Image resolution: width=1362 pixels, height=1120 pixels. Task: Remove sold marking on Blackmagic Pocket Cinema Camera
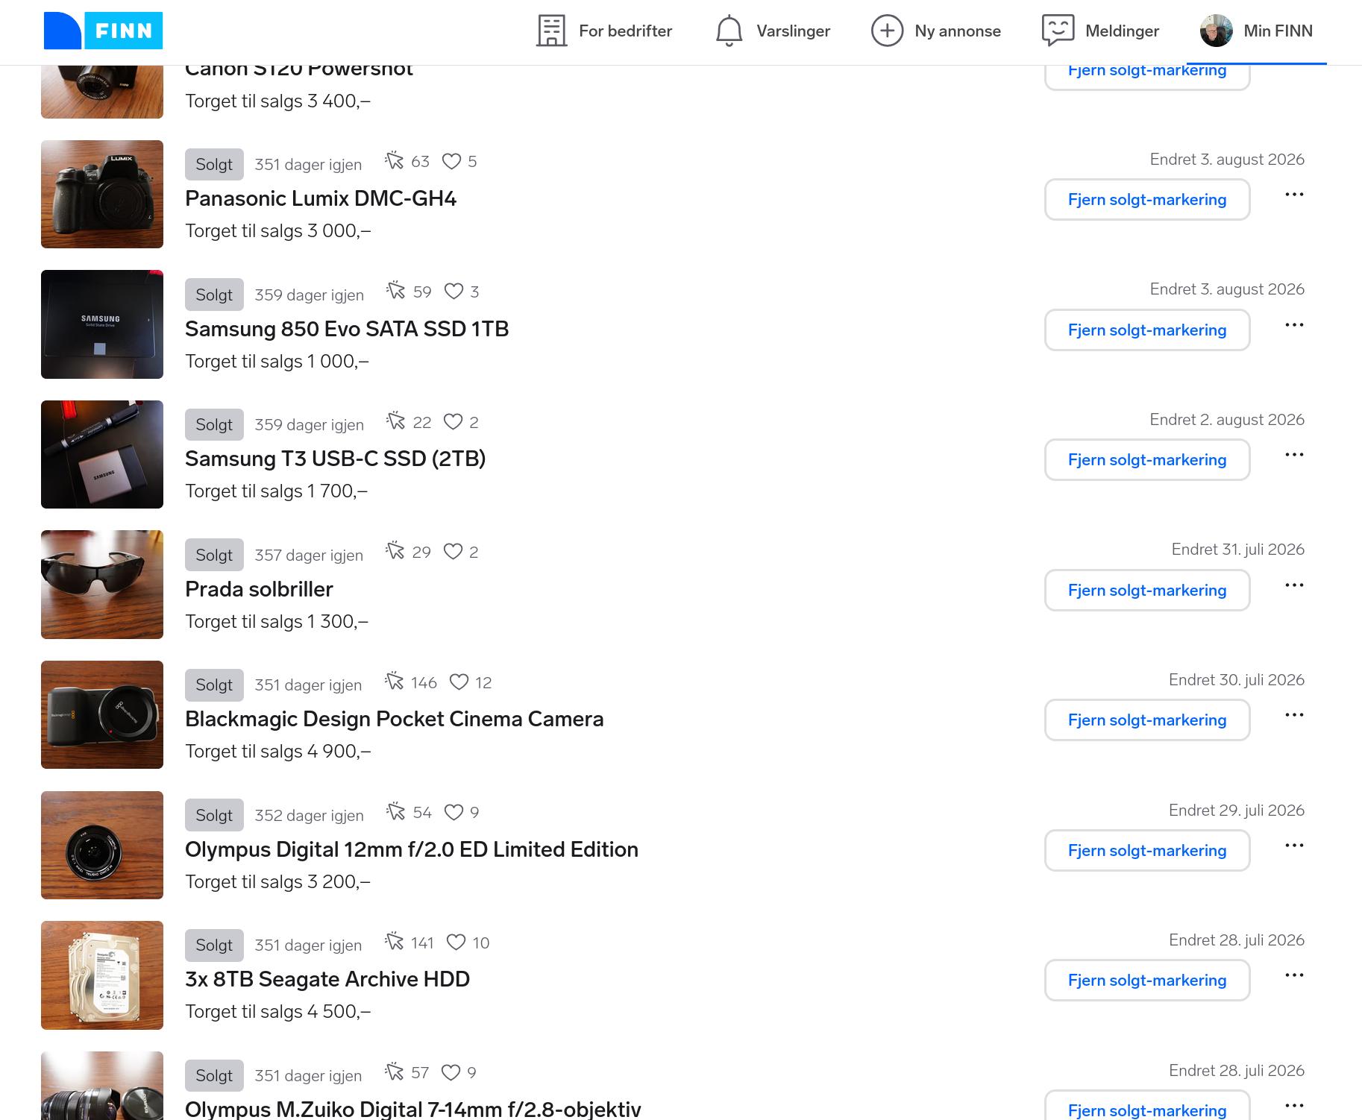1147,720
